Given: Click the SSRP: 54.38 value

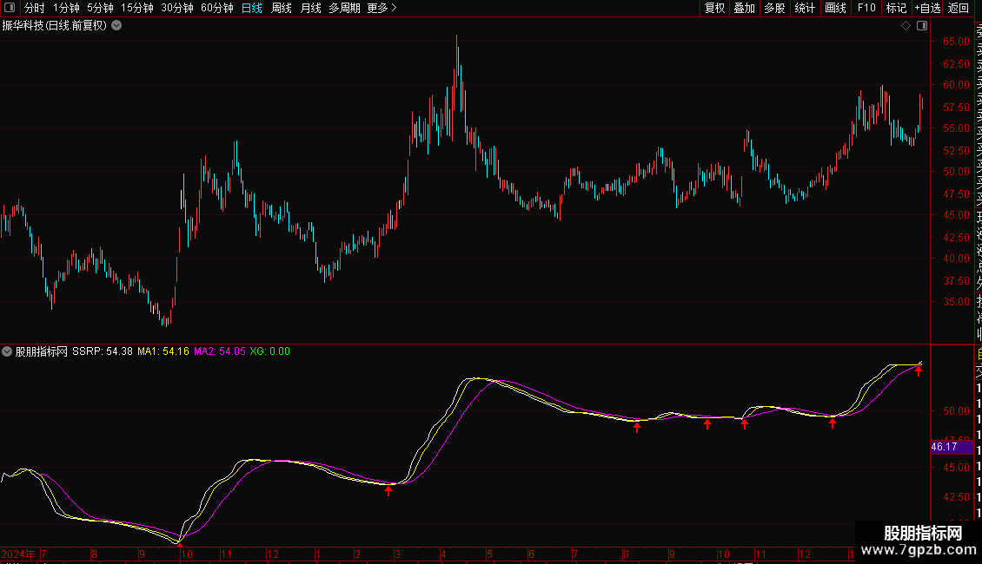Looking at the screenshot, I should pos(102,351).
